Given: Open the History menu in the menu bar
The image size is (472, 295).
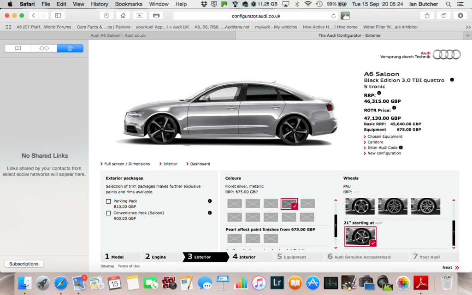Looking at the screenshot, I should coord(100,4).
